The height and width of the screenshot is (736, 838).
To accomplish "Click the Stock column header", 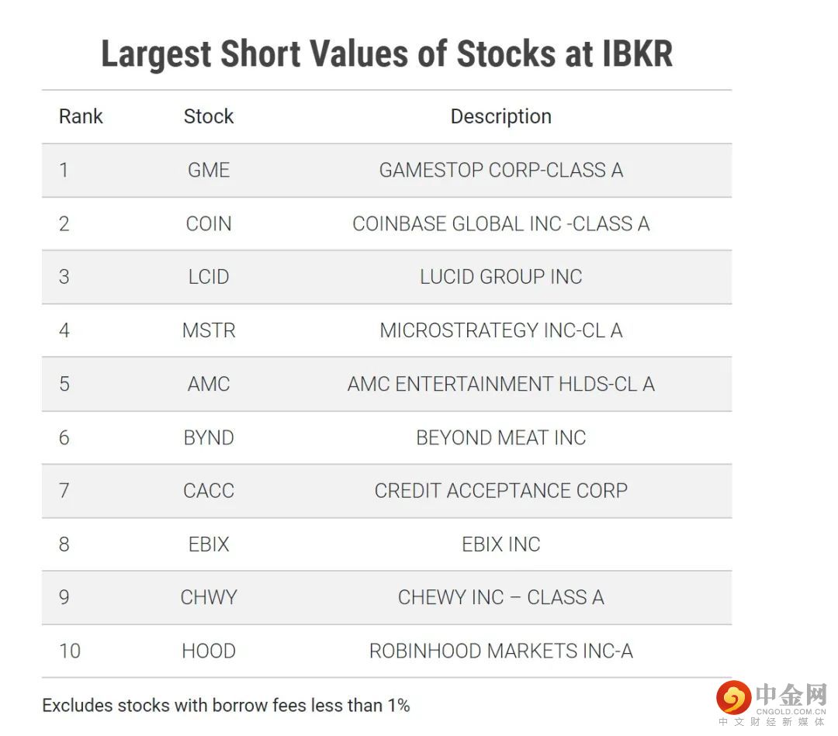I will point(208,116).
